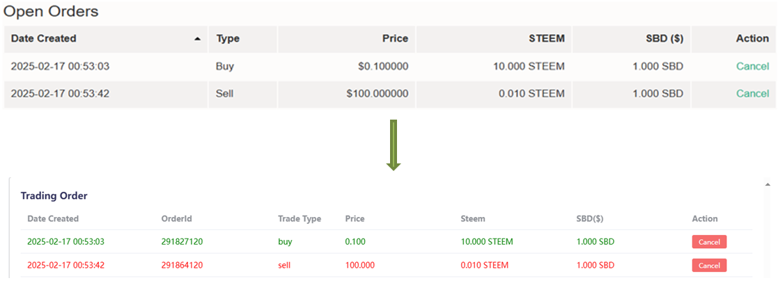The image size is (778, 283).
Task: Select order ID 291827120
Action: click(x=184, y=242)
